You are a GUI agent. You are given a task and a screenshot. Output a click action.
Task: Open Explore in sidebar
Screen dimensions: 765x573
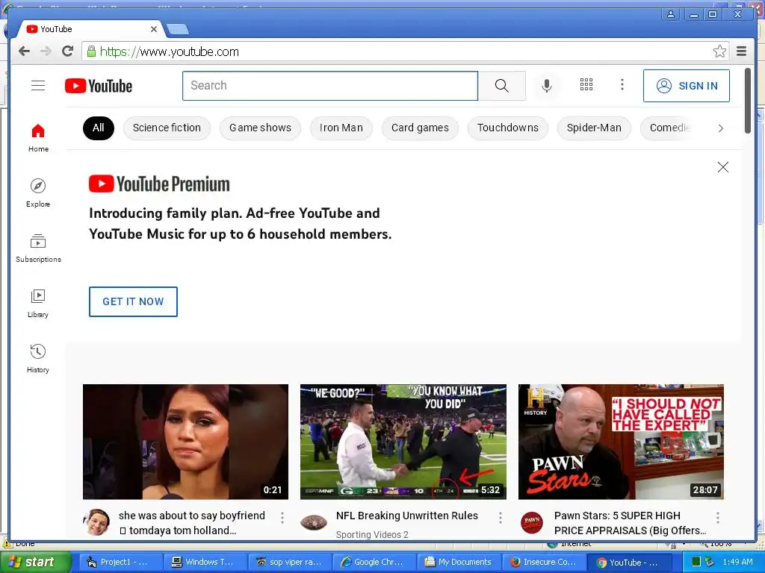38,193
